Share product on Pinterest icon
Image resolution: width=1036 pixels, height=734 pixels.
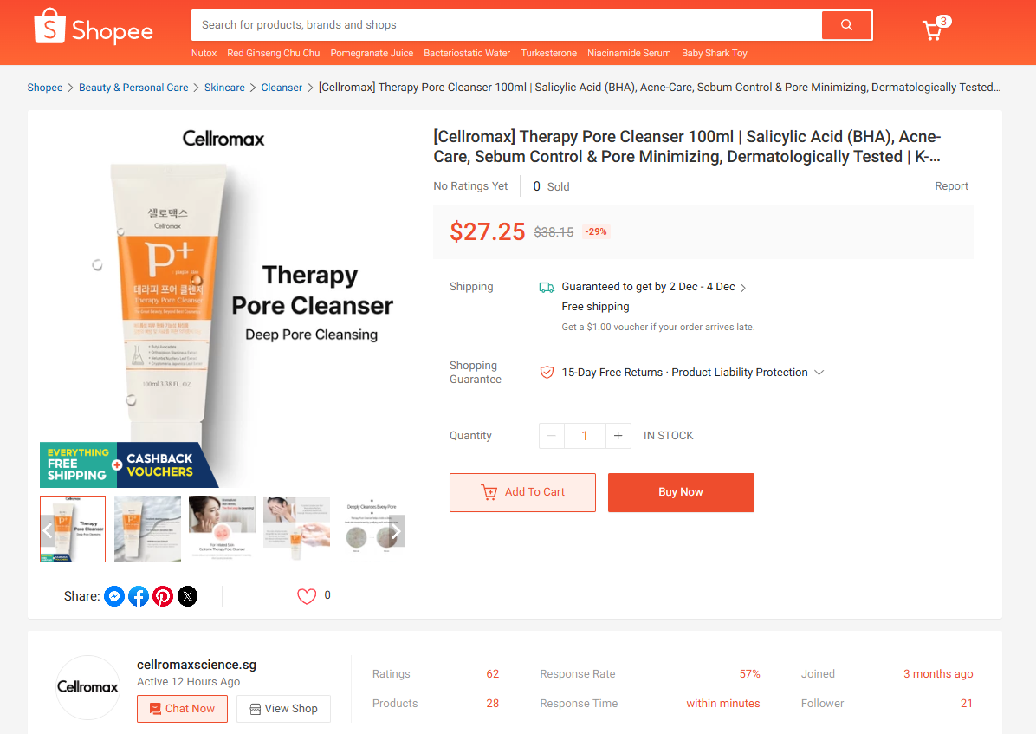(163, 596)
